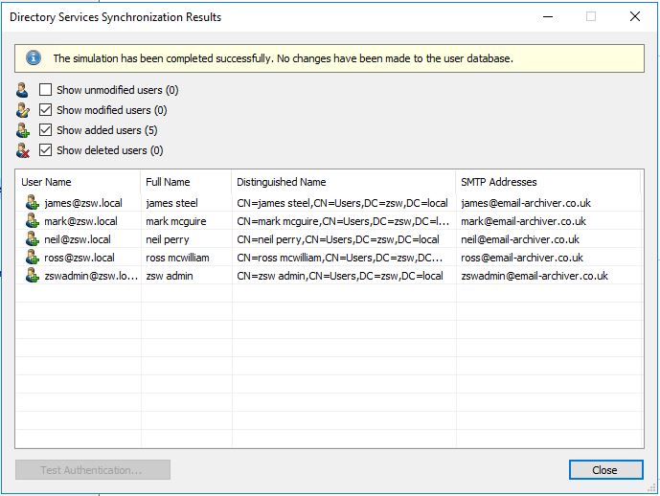This screenshot has width=660, height=496.
Task: Click the SMTP Addresses column header
Action: 548,182
